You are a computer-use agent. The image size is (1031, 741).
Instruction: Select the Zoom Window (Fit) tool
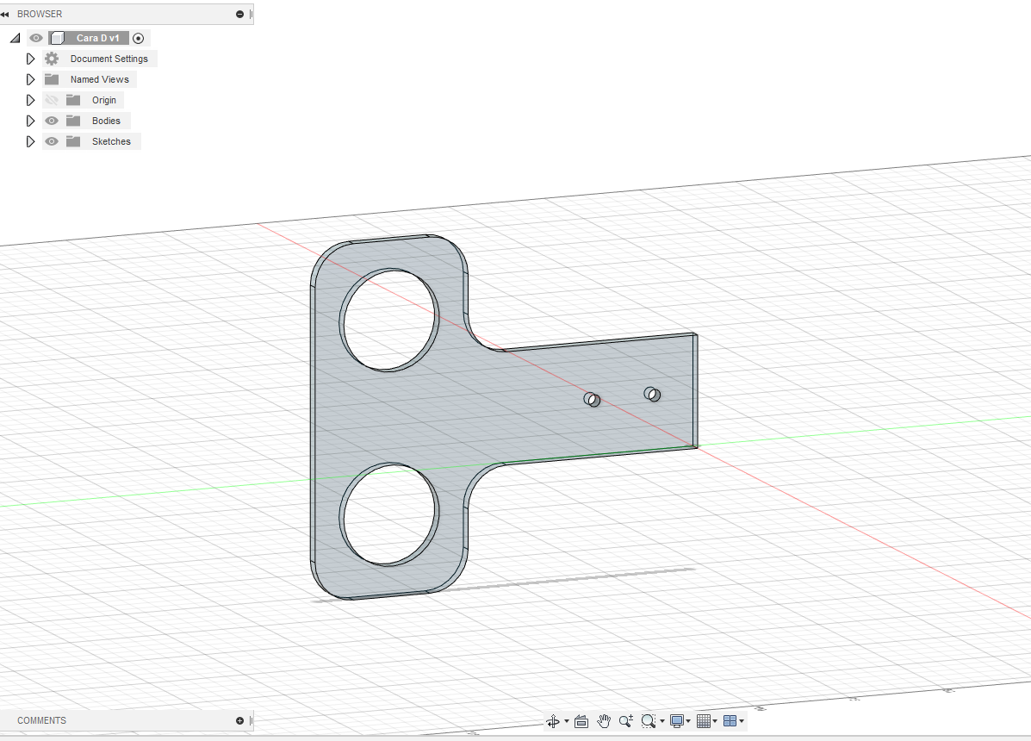tap(649, 721)
